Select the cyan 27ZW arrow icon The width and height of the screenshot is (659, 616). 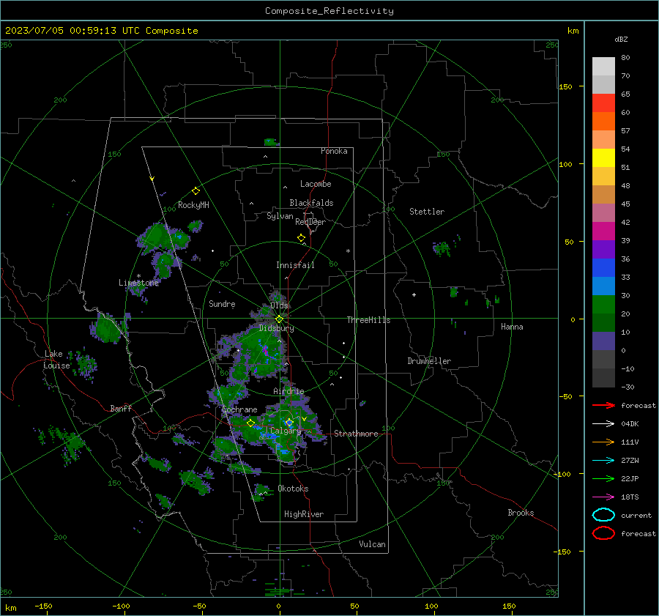[603, 461]
